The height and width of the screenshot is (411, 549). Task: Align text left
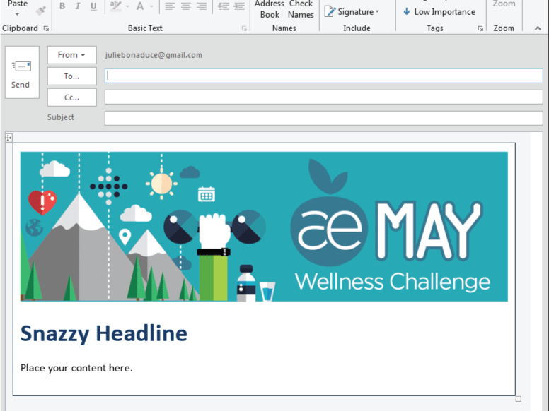pos(171,6)
